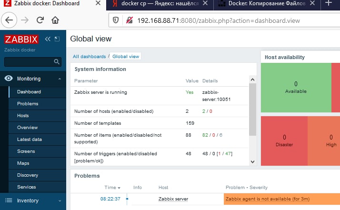Close the Zabbix docker Dashboard tab

click(98, 3)
